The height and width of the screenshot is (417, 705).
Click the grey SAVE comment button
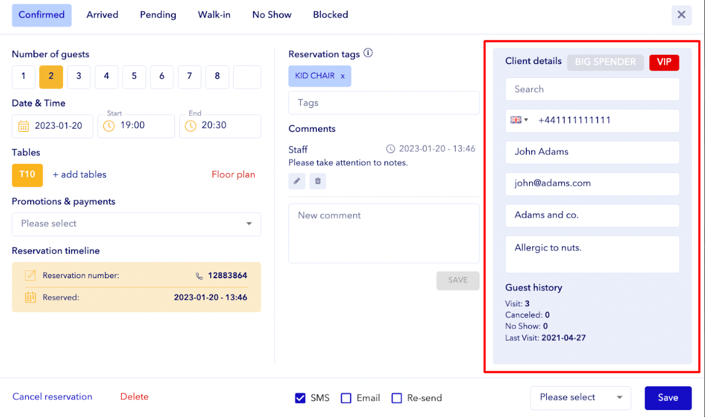458,280
